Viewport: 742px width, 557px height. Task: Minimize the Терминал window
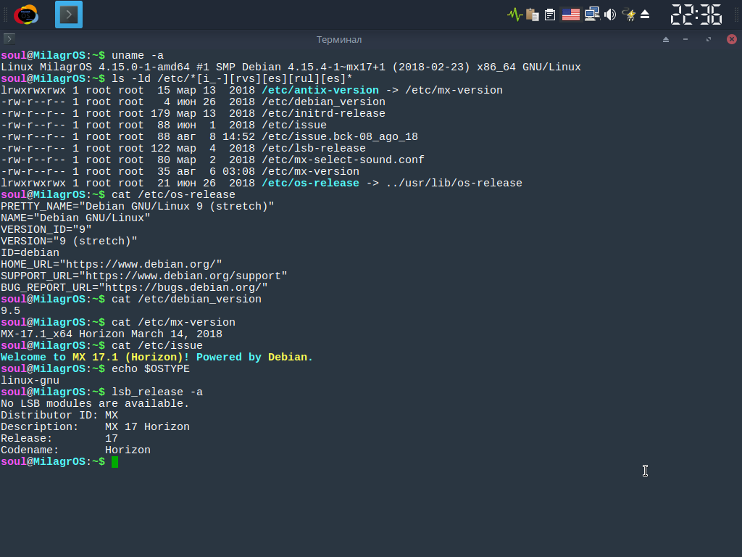pyautogui.click(x=685, y=39)
